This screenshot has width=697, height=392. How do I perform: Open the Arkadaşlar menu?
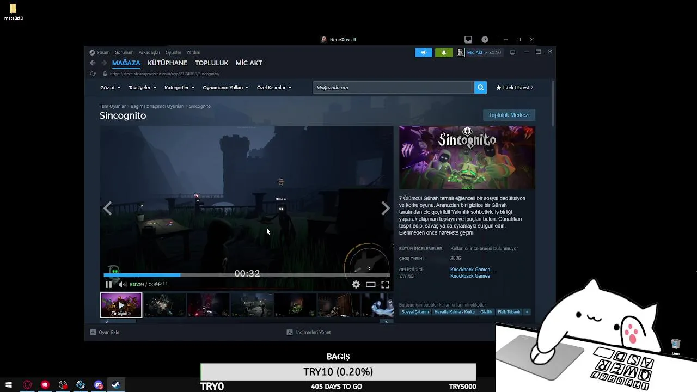(x=149, y=52)
